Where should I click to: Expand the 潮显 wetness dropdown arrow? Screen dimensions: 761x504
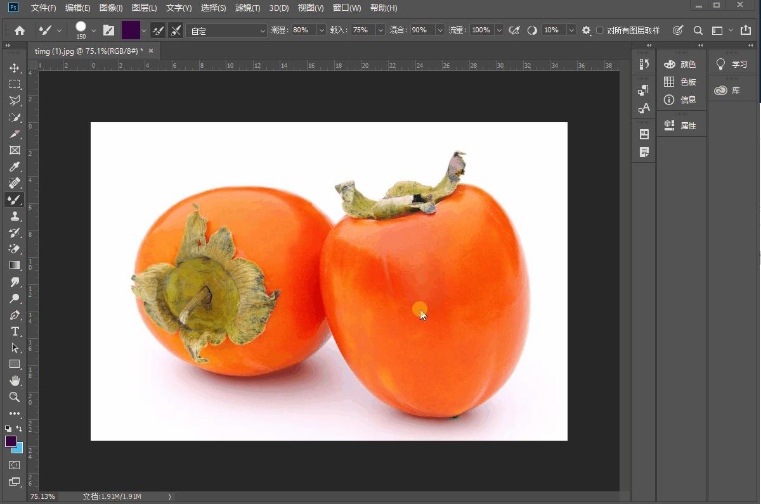coord(321,30)
